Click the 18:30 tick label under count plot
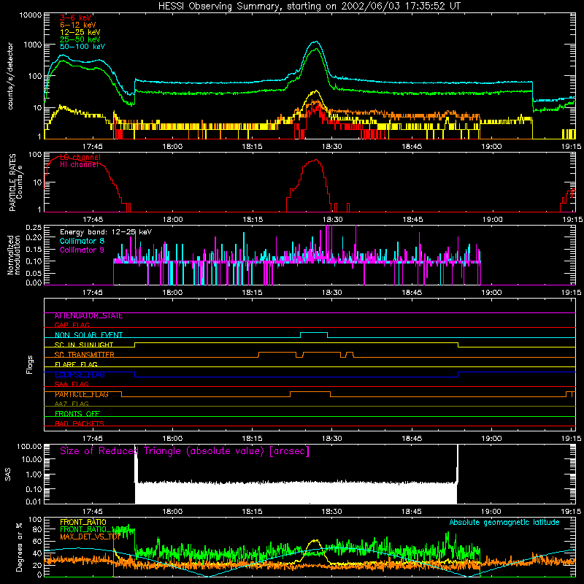584x584 pixels. pyautogui.click(x=332, y=147)
